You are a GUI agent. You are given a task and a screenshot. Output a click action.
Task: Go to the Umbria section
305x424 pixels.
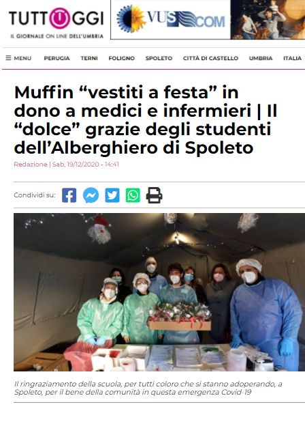[261, 58]
